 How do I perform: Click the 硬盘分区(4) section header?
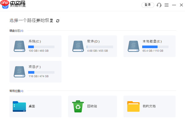(16, 31)
